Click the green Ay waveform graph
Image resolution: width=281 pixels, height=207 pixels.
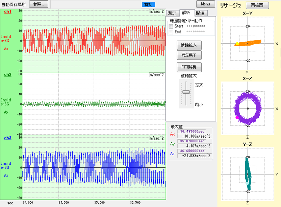point(94,103)
